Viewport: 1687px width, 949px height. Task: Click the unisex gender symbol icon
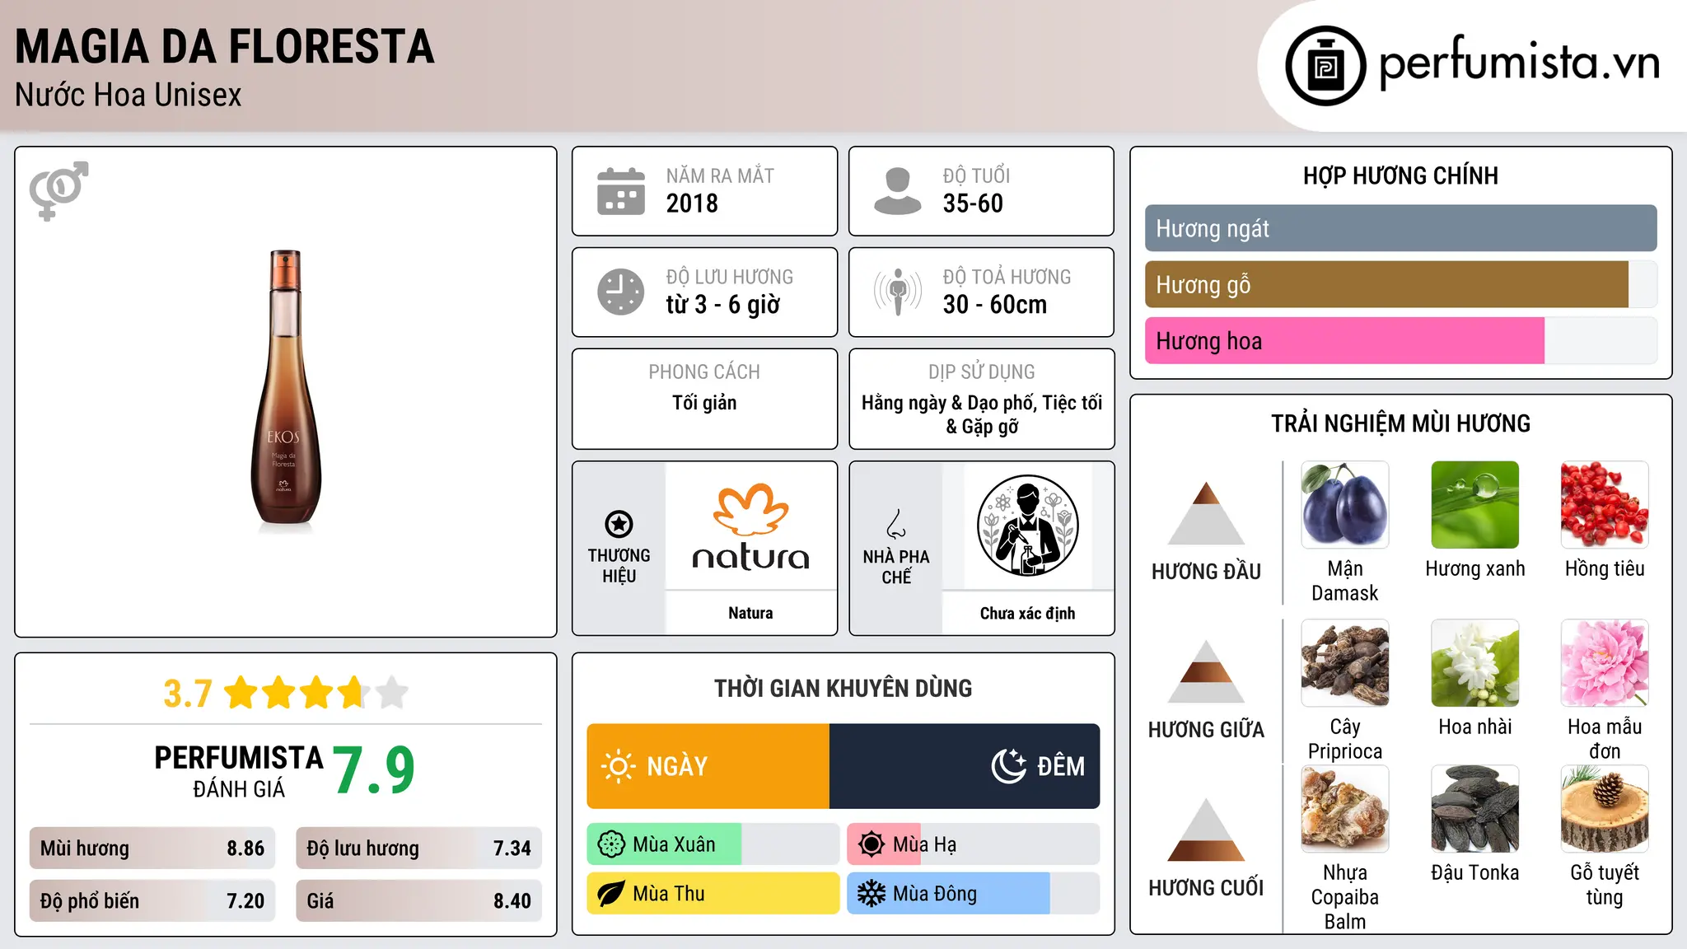(58, 190)
